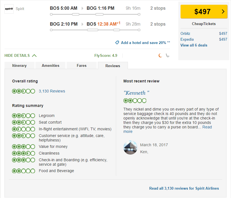Click the 9h 28m duration

[133, 24]
